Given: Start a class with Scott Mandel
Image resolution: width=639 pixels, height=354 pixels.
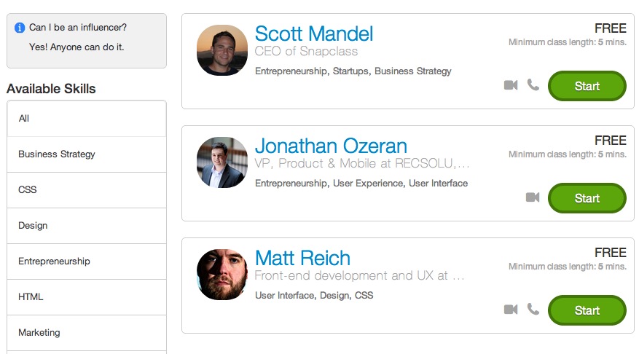Looking at the screenshot, I should [x=587, y=86].
